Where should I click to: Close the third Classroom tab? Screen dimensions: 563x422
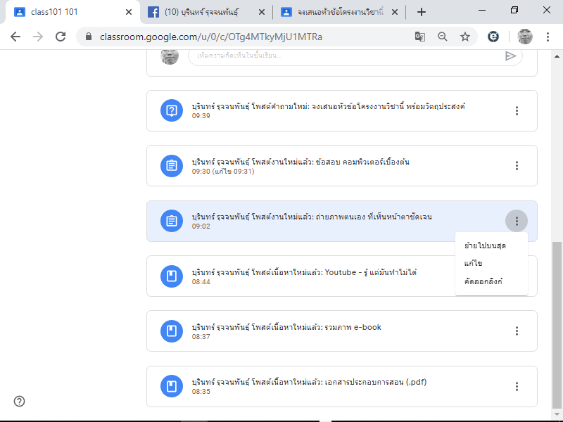tap(395, 12)
